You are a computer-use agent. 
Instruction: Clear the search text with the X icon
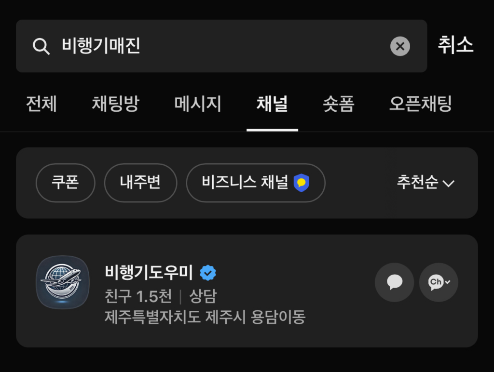coord(400,46)
